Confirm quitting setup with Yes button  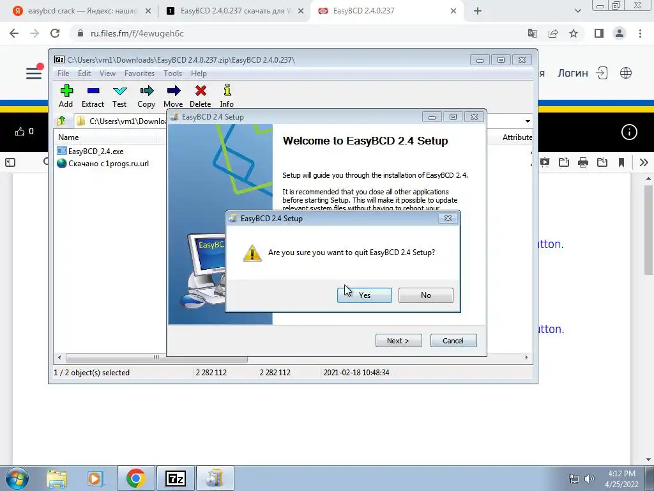(364, 295)
